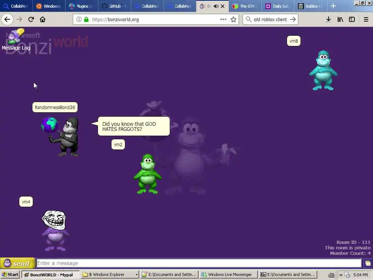
Task: Switch to the GitHub tab
Action: click(x=114, y=6)
